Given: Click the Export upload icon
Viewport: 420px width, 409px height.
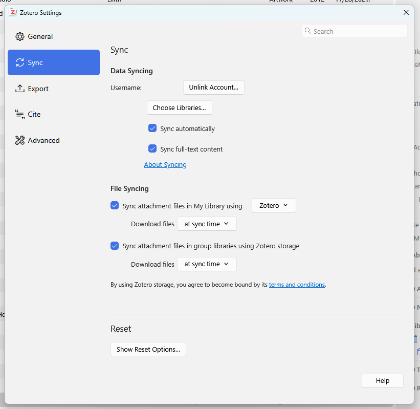Looking at the screenshot, I should (x=20, y=89).
